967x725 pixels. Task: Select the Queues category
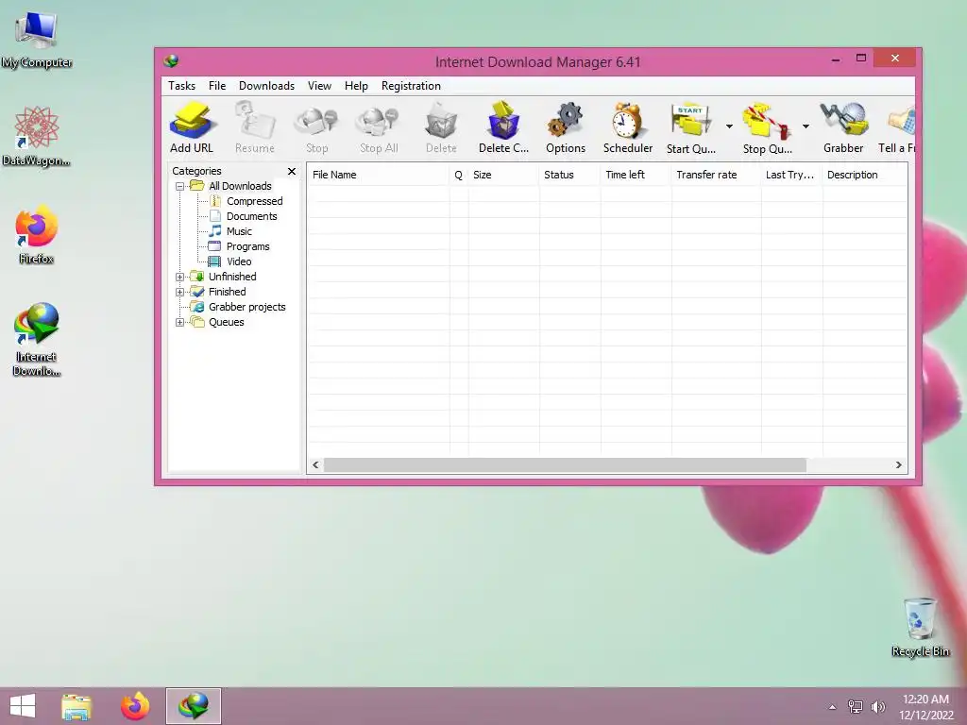[226, 323]
